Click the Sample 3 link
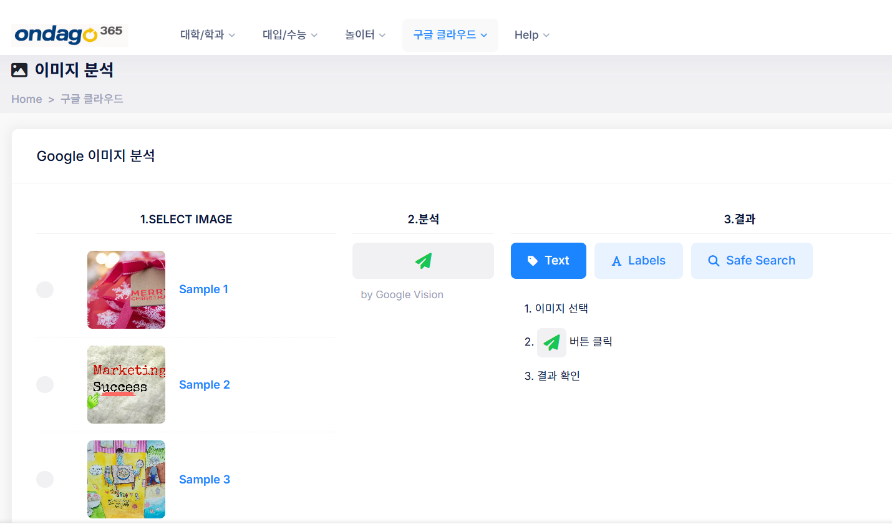892x524 pixels. (x=205, y=480)
